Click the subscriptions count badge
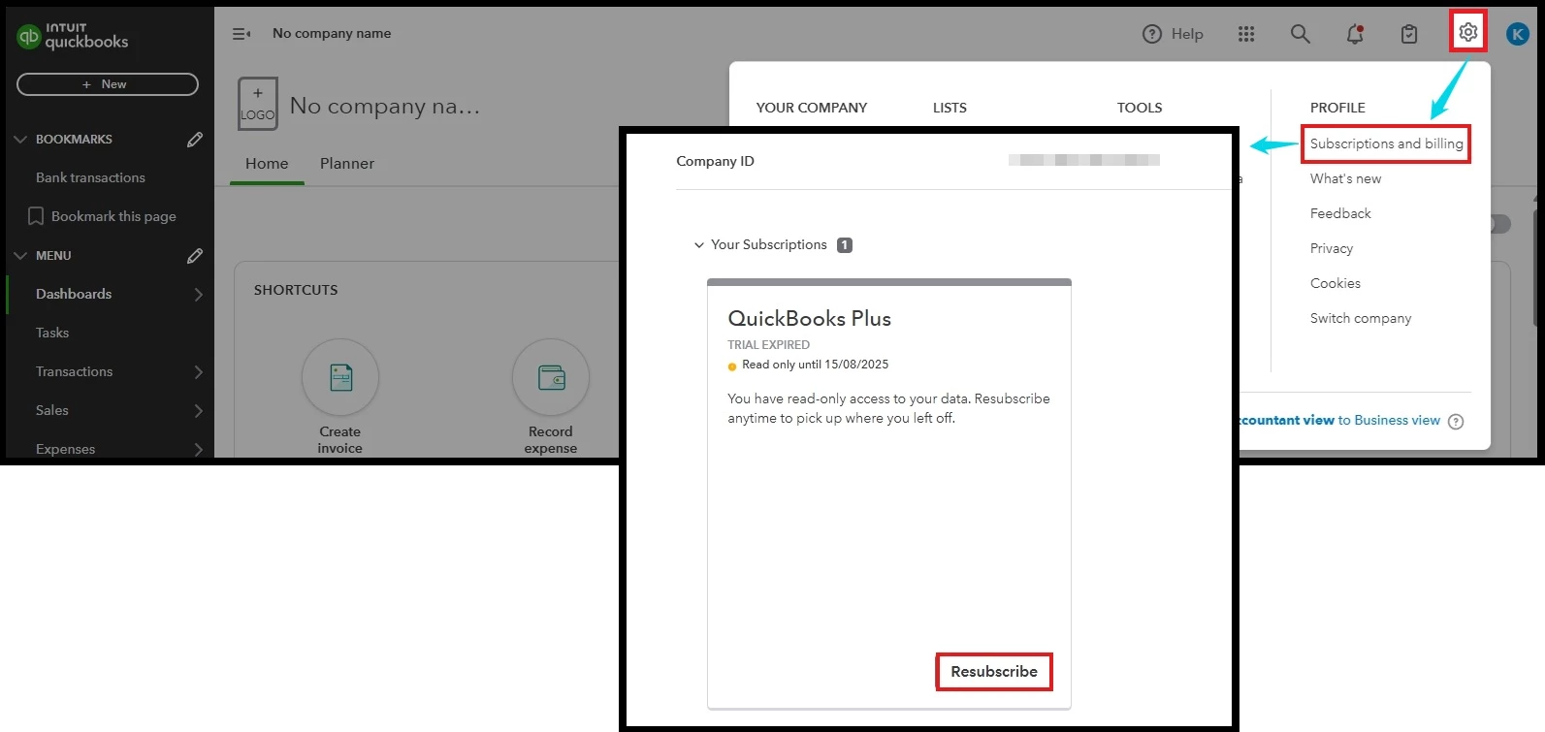Image resolution: width=1545 pixels, height=732 pixels. click(845, 245)
